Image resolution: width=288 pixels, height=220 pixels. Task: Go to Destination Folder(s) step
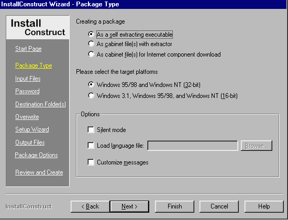point(40,104)
